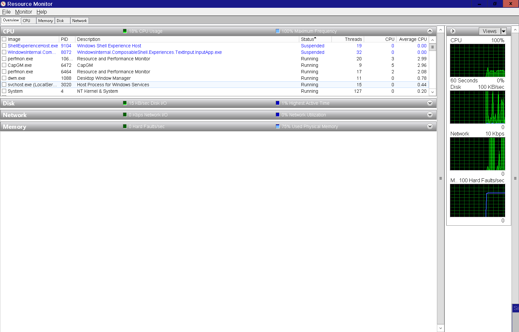Viewport: 519px width, 332px height.
Task: Click the Resource Monitor title bar icon
Action: point(3,4)
